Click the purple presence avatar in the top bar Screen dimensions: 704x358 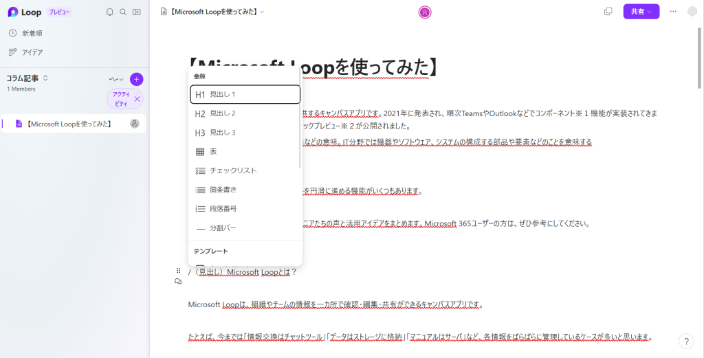(x=425, y=12)
